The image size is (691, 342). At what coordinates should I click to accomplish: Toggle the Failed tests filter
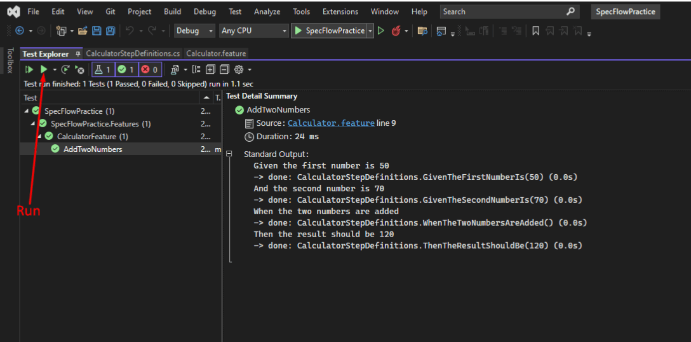(150, 69)
